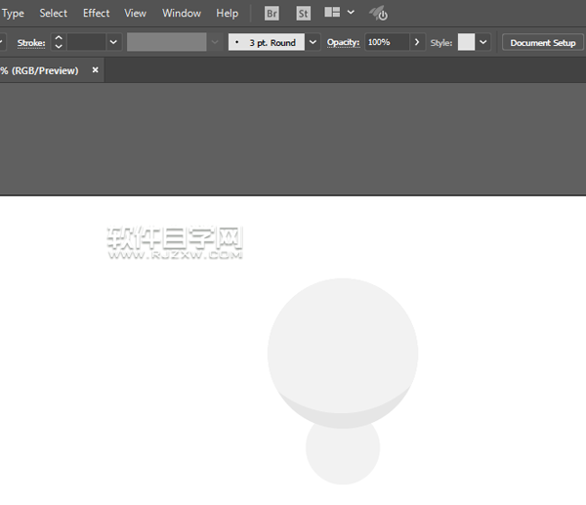This screenshot has width=586, height=505.
Task: Open Adobe Bridge with the Br icon
Action: 272,14
